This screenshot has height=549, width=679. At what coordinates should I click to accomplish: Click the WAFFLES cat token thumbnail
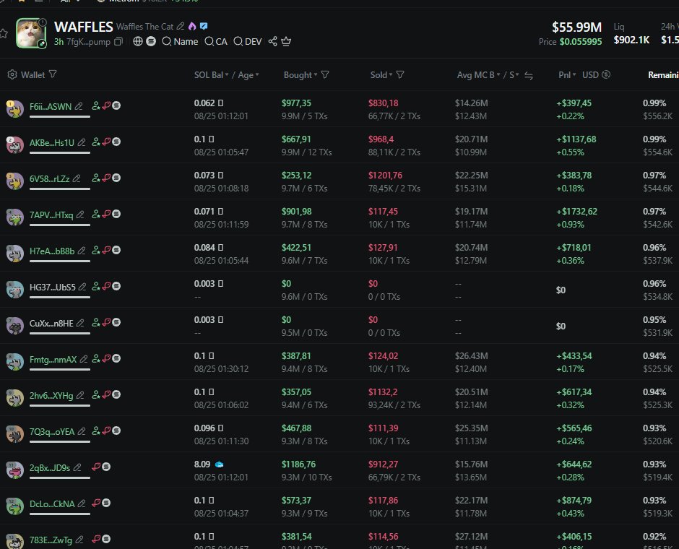(x=31, y=33)
